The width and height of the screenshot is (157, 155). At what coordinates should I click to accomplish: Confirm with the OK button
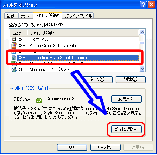coord(72,147)
